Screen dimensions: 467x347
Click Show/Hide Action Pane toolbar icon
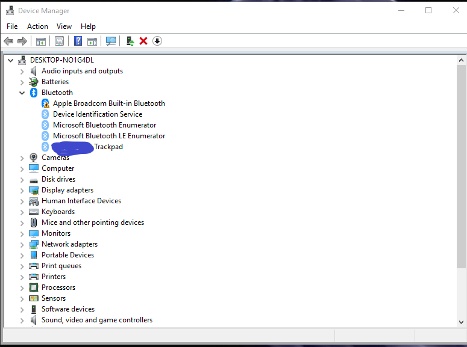coord(92,41)
